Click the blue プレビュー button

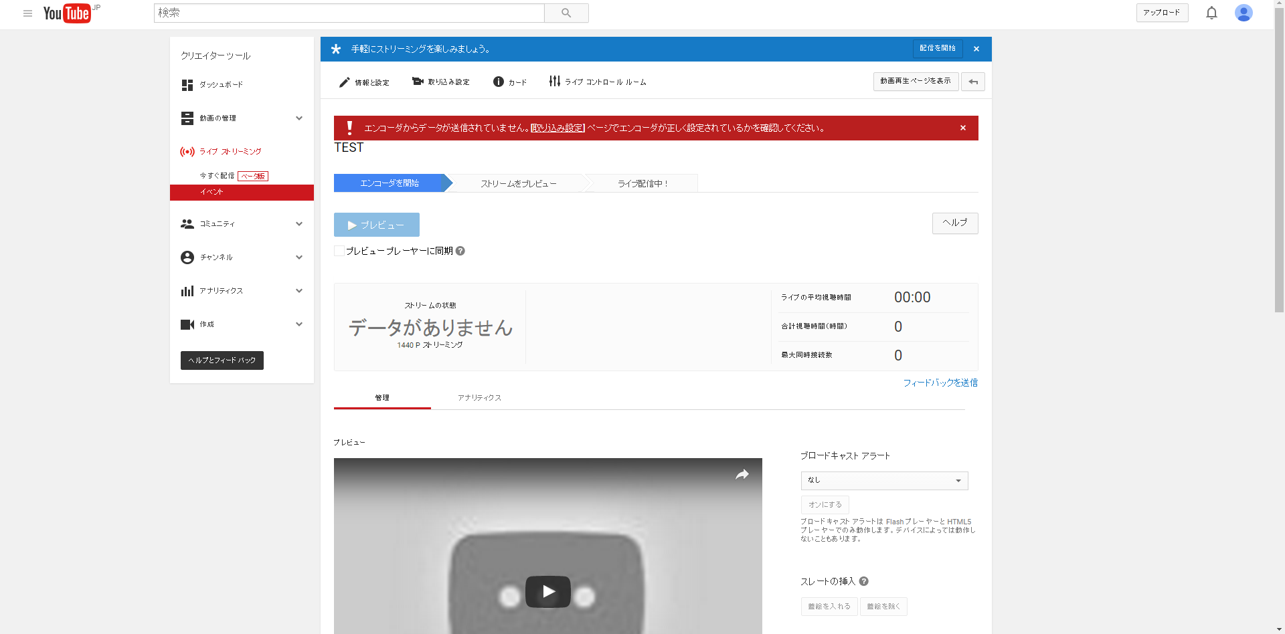[x=377, y=225]
